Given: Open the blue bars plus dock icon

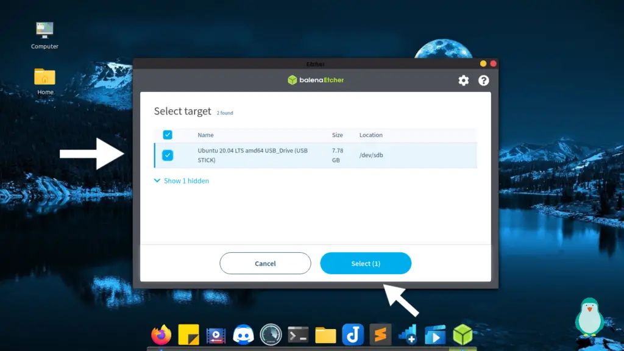Looking at the screenshot, I should 408,335.
